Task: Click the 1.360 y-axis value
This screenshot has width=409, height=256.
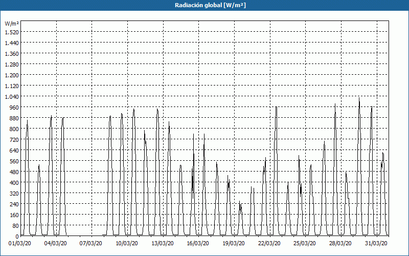Action: [12, 54]
